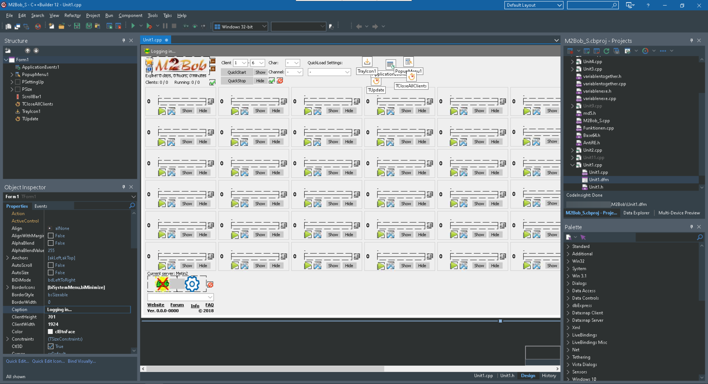This screenshot has height=384, width=708.
Task: Open the Char combo box on form
Action: (293, 63)
